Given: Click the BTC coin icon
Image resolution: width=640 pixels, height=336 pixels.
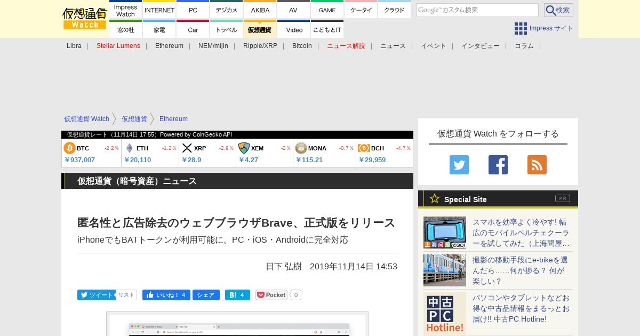Looking at the screenshot, I should coord(69,148).
